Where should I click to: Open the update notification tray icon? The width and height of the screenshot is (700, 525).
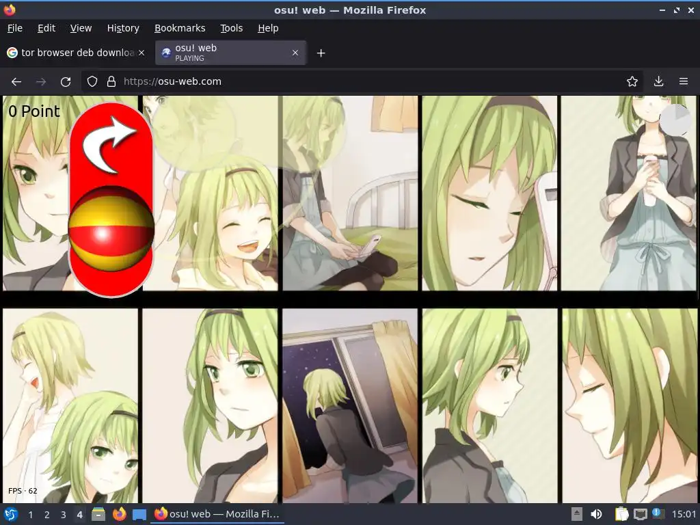coord(658,513)
